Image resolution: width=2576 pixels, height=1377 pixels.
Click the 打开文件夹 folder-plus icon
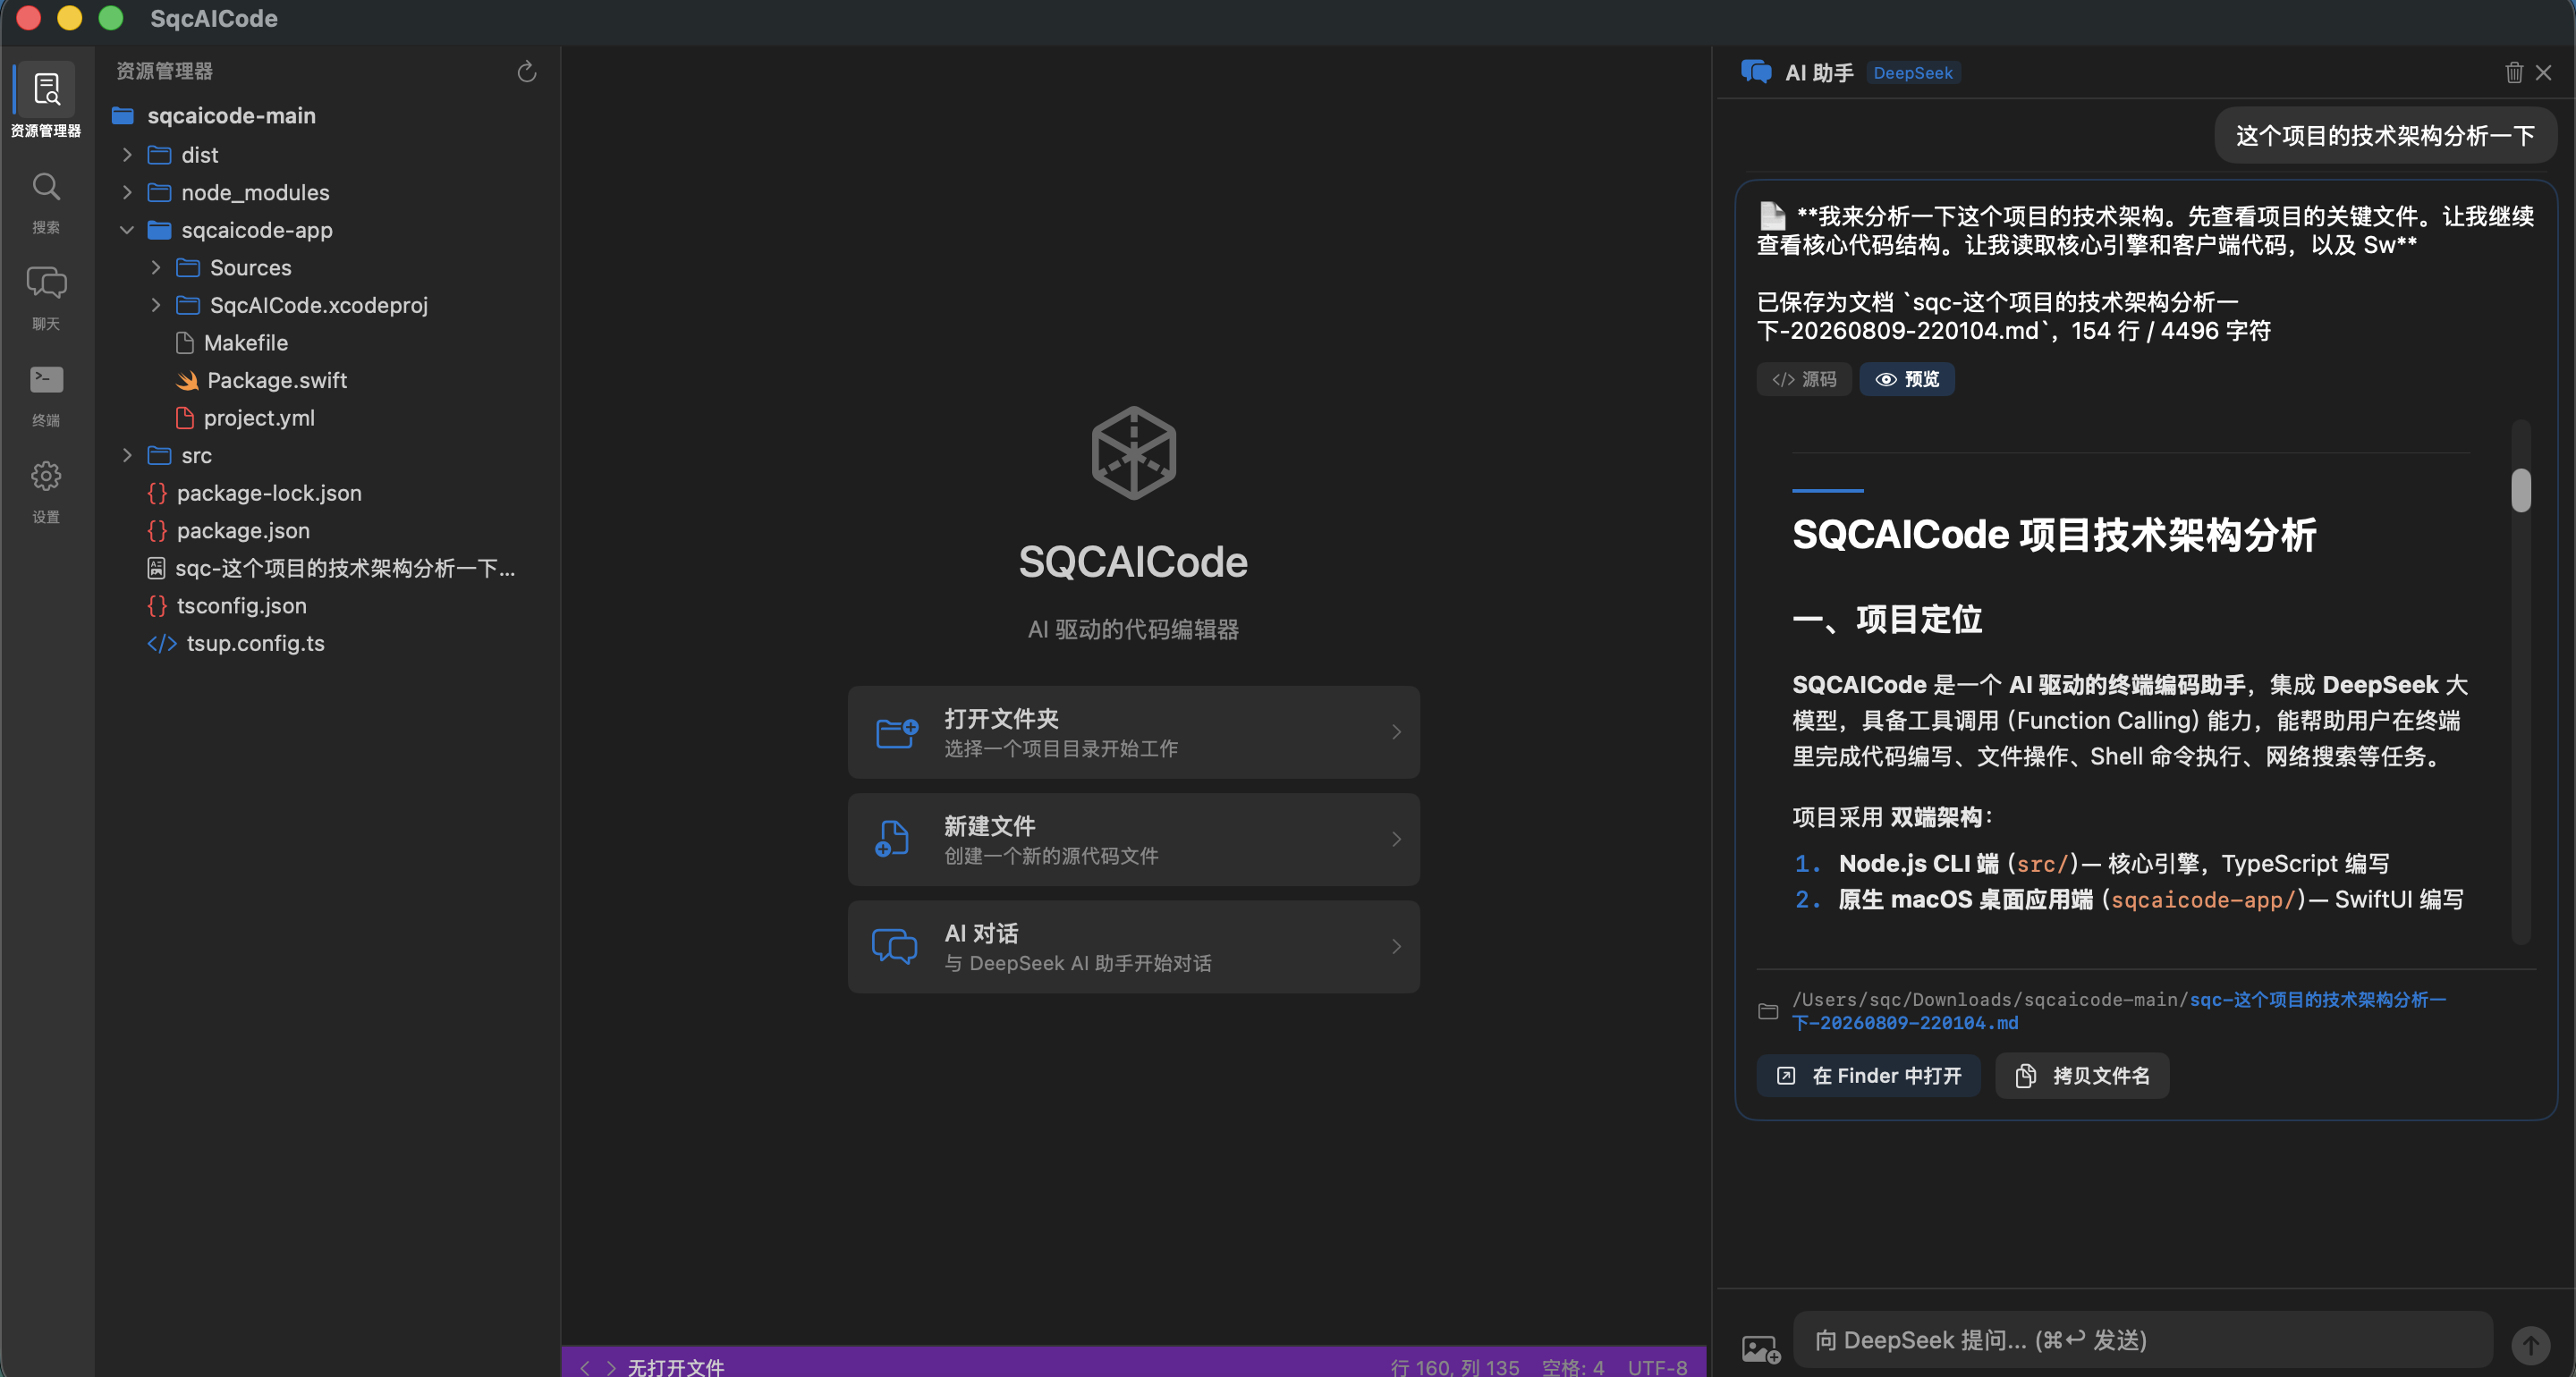897,732
